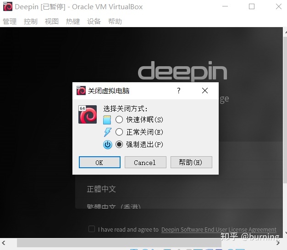287x250 pixels.
Task: Click the dialog title bar VM icon
Action: [x=81, y=91]
